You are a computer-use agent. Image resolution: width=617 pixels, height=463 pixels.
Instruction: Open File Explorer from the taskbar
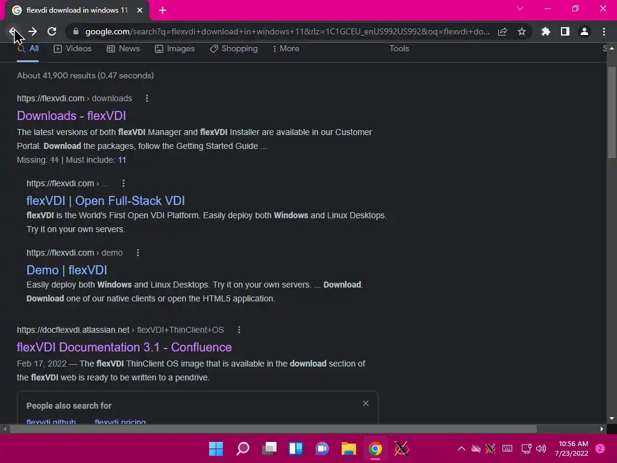[x=349, y=449]
